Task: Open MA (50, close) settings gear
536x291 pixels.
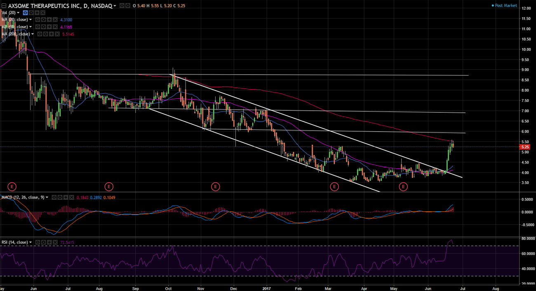Action: point(43,27)
